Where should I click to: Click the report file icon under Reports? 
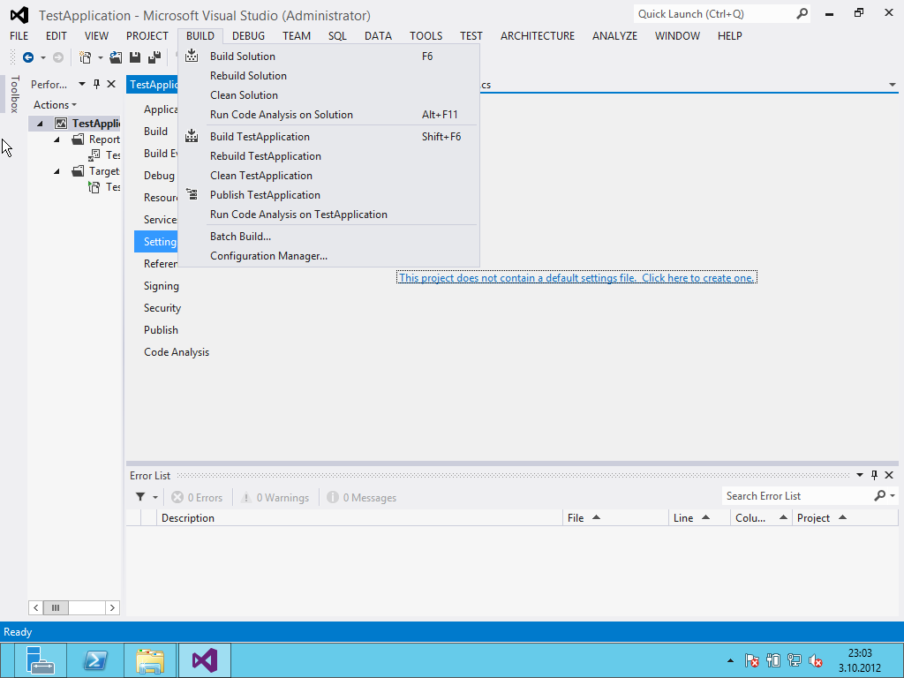94,155
